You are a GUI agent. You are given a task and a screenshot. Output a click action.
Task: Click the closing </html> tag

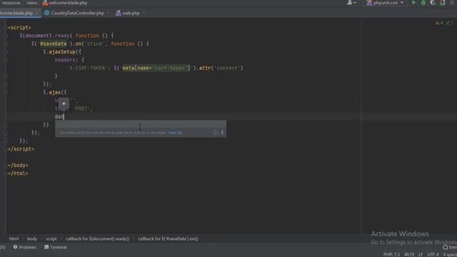point(18,173)
